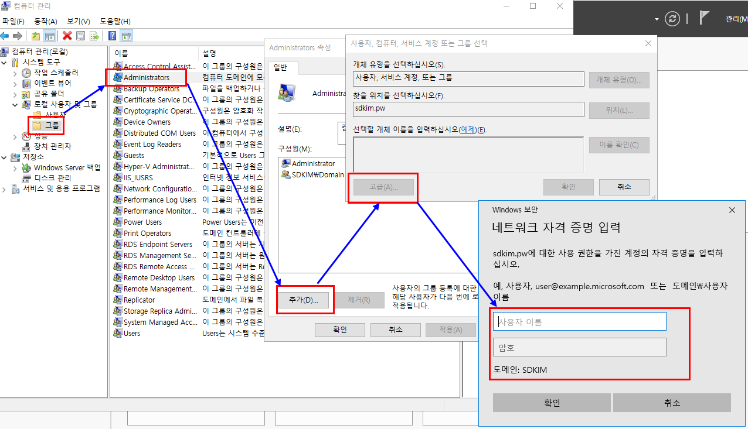The width and height of the screenshot is (748, 429).
Task: Select the 장치 관리자 tree icon
Action: pyautogui.click(x=26, y=146)
